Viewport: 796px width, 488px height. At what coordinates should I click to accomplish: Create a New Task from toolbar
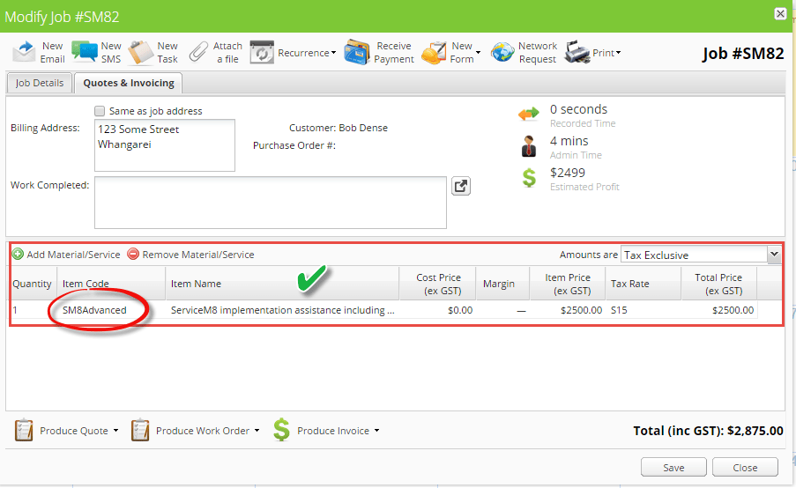[x=141, y=52]
